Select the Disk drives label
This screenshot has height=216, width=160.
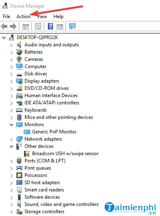[36, 74]
